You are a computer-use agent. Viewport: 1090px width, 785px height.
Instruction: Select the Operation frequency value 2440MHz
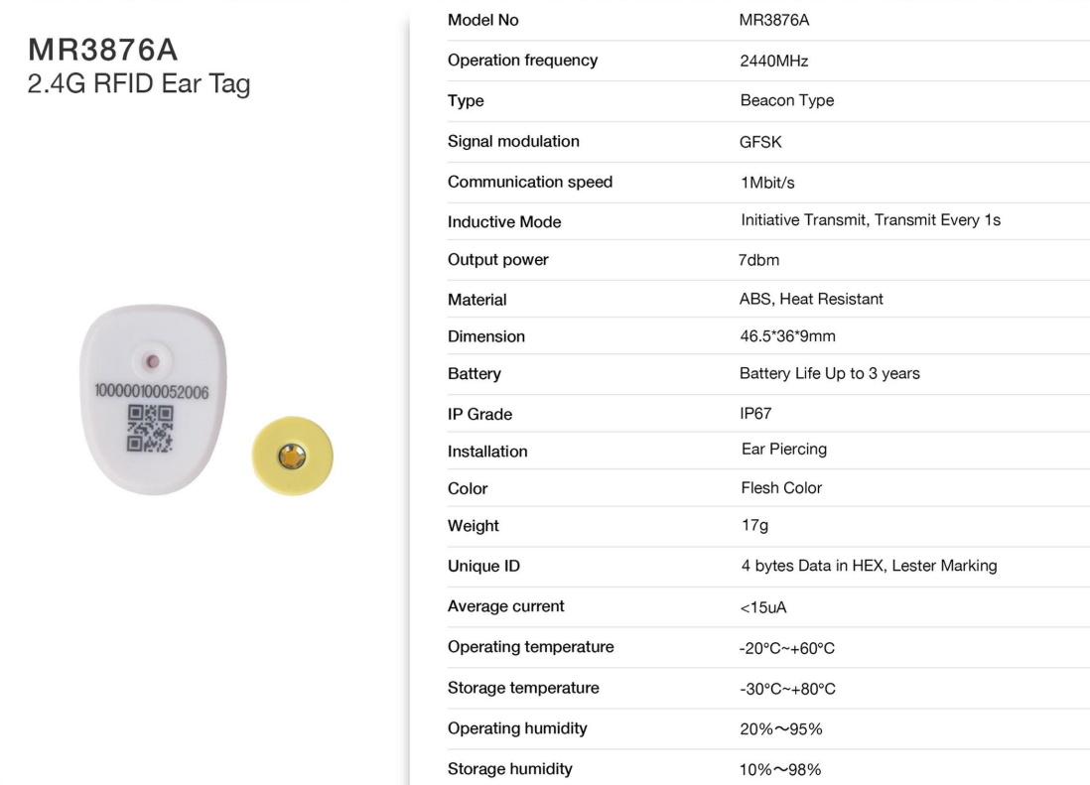[773, 62]
